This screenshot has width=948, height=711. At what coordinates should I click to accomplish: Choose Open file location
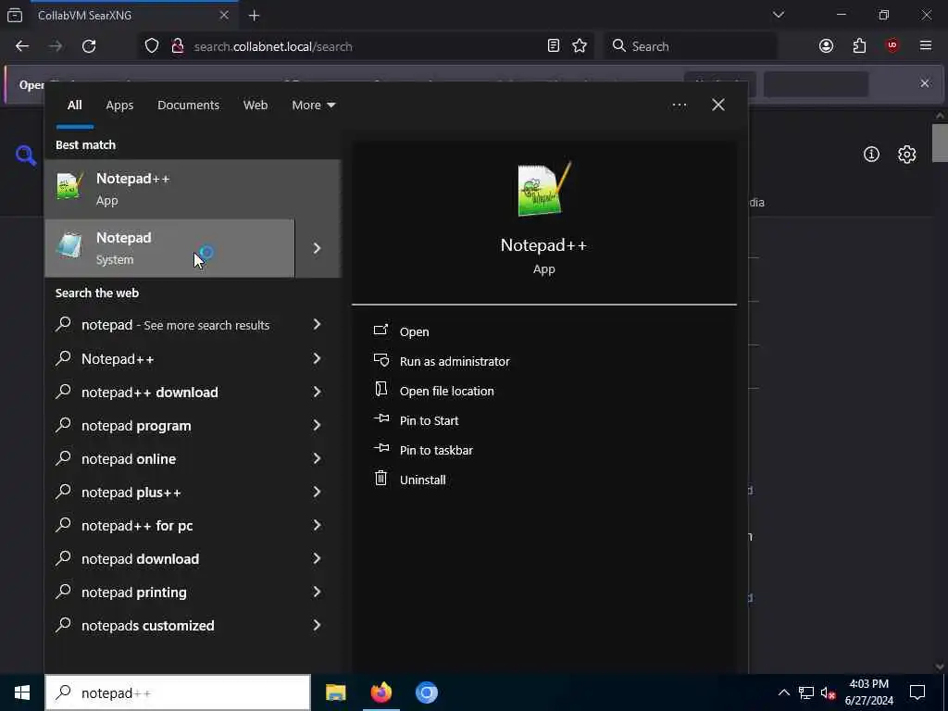(446, 391)
